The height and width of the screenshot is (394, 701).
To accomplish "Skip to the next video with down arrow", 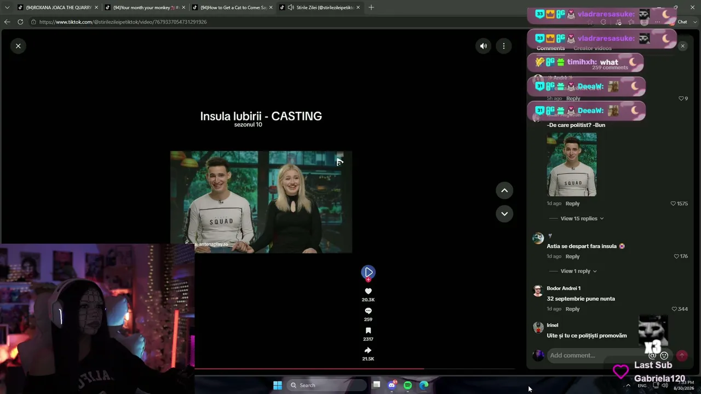I will [x=504, y=213].
